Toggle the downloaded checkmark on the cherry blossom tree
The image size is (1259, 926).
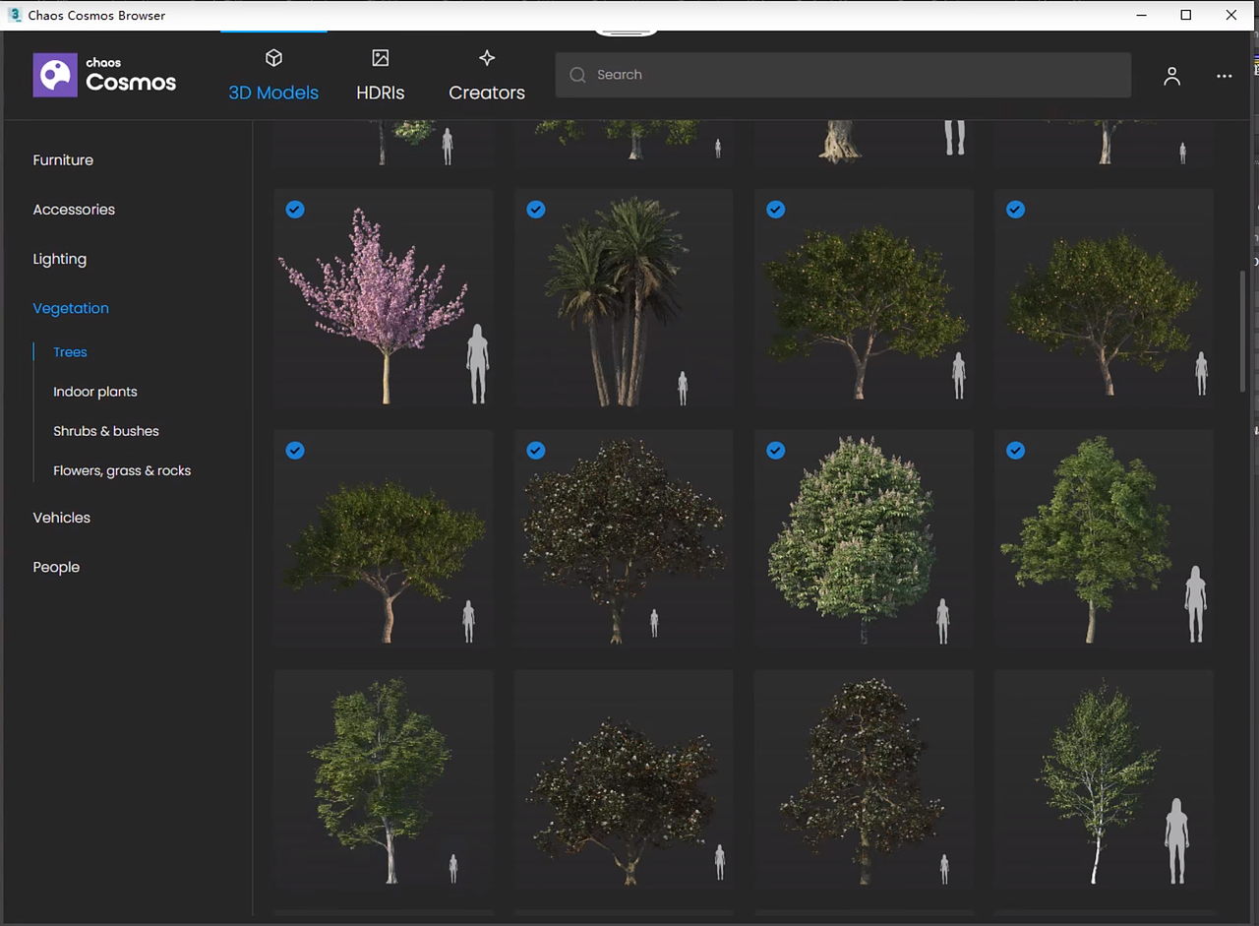(295, 209)
